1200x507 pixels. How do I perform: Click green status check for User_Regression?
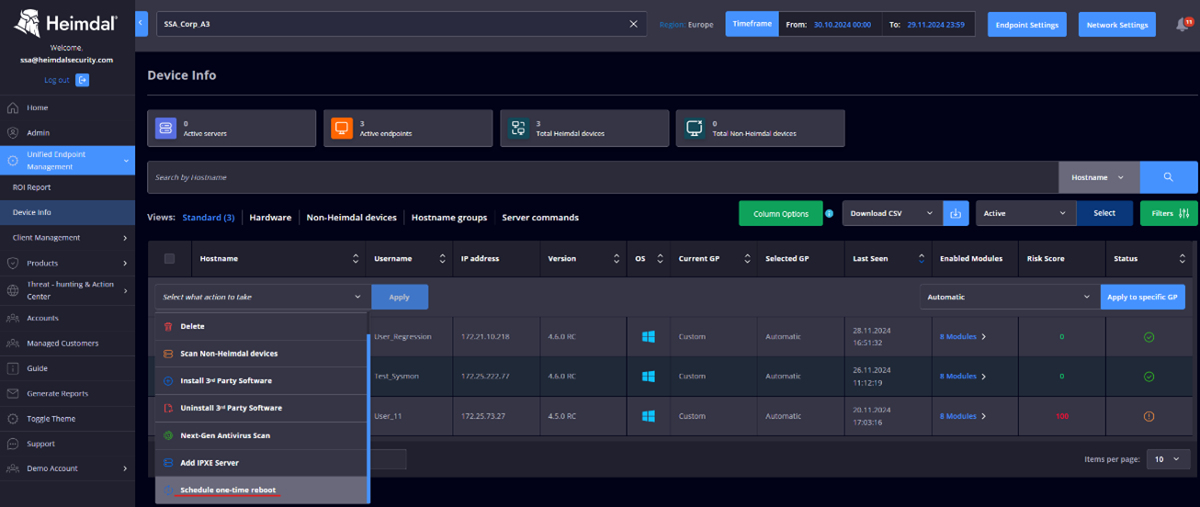(1149, 337)
